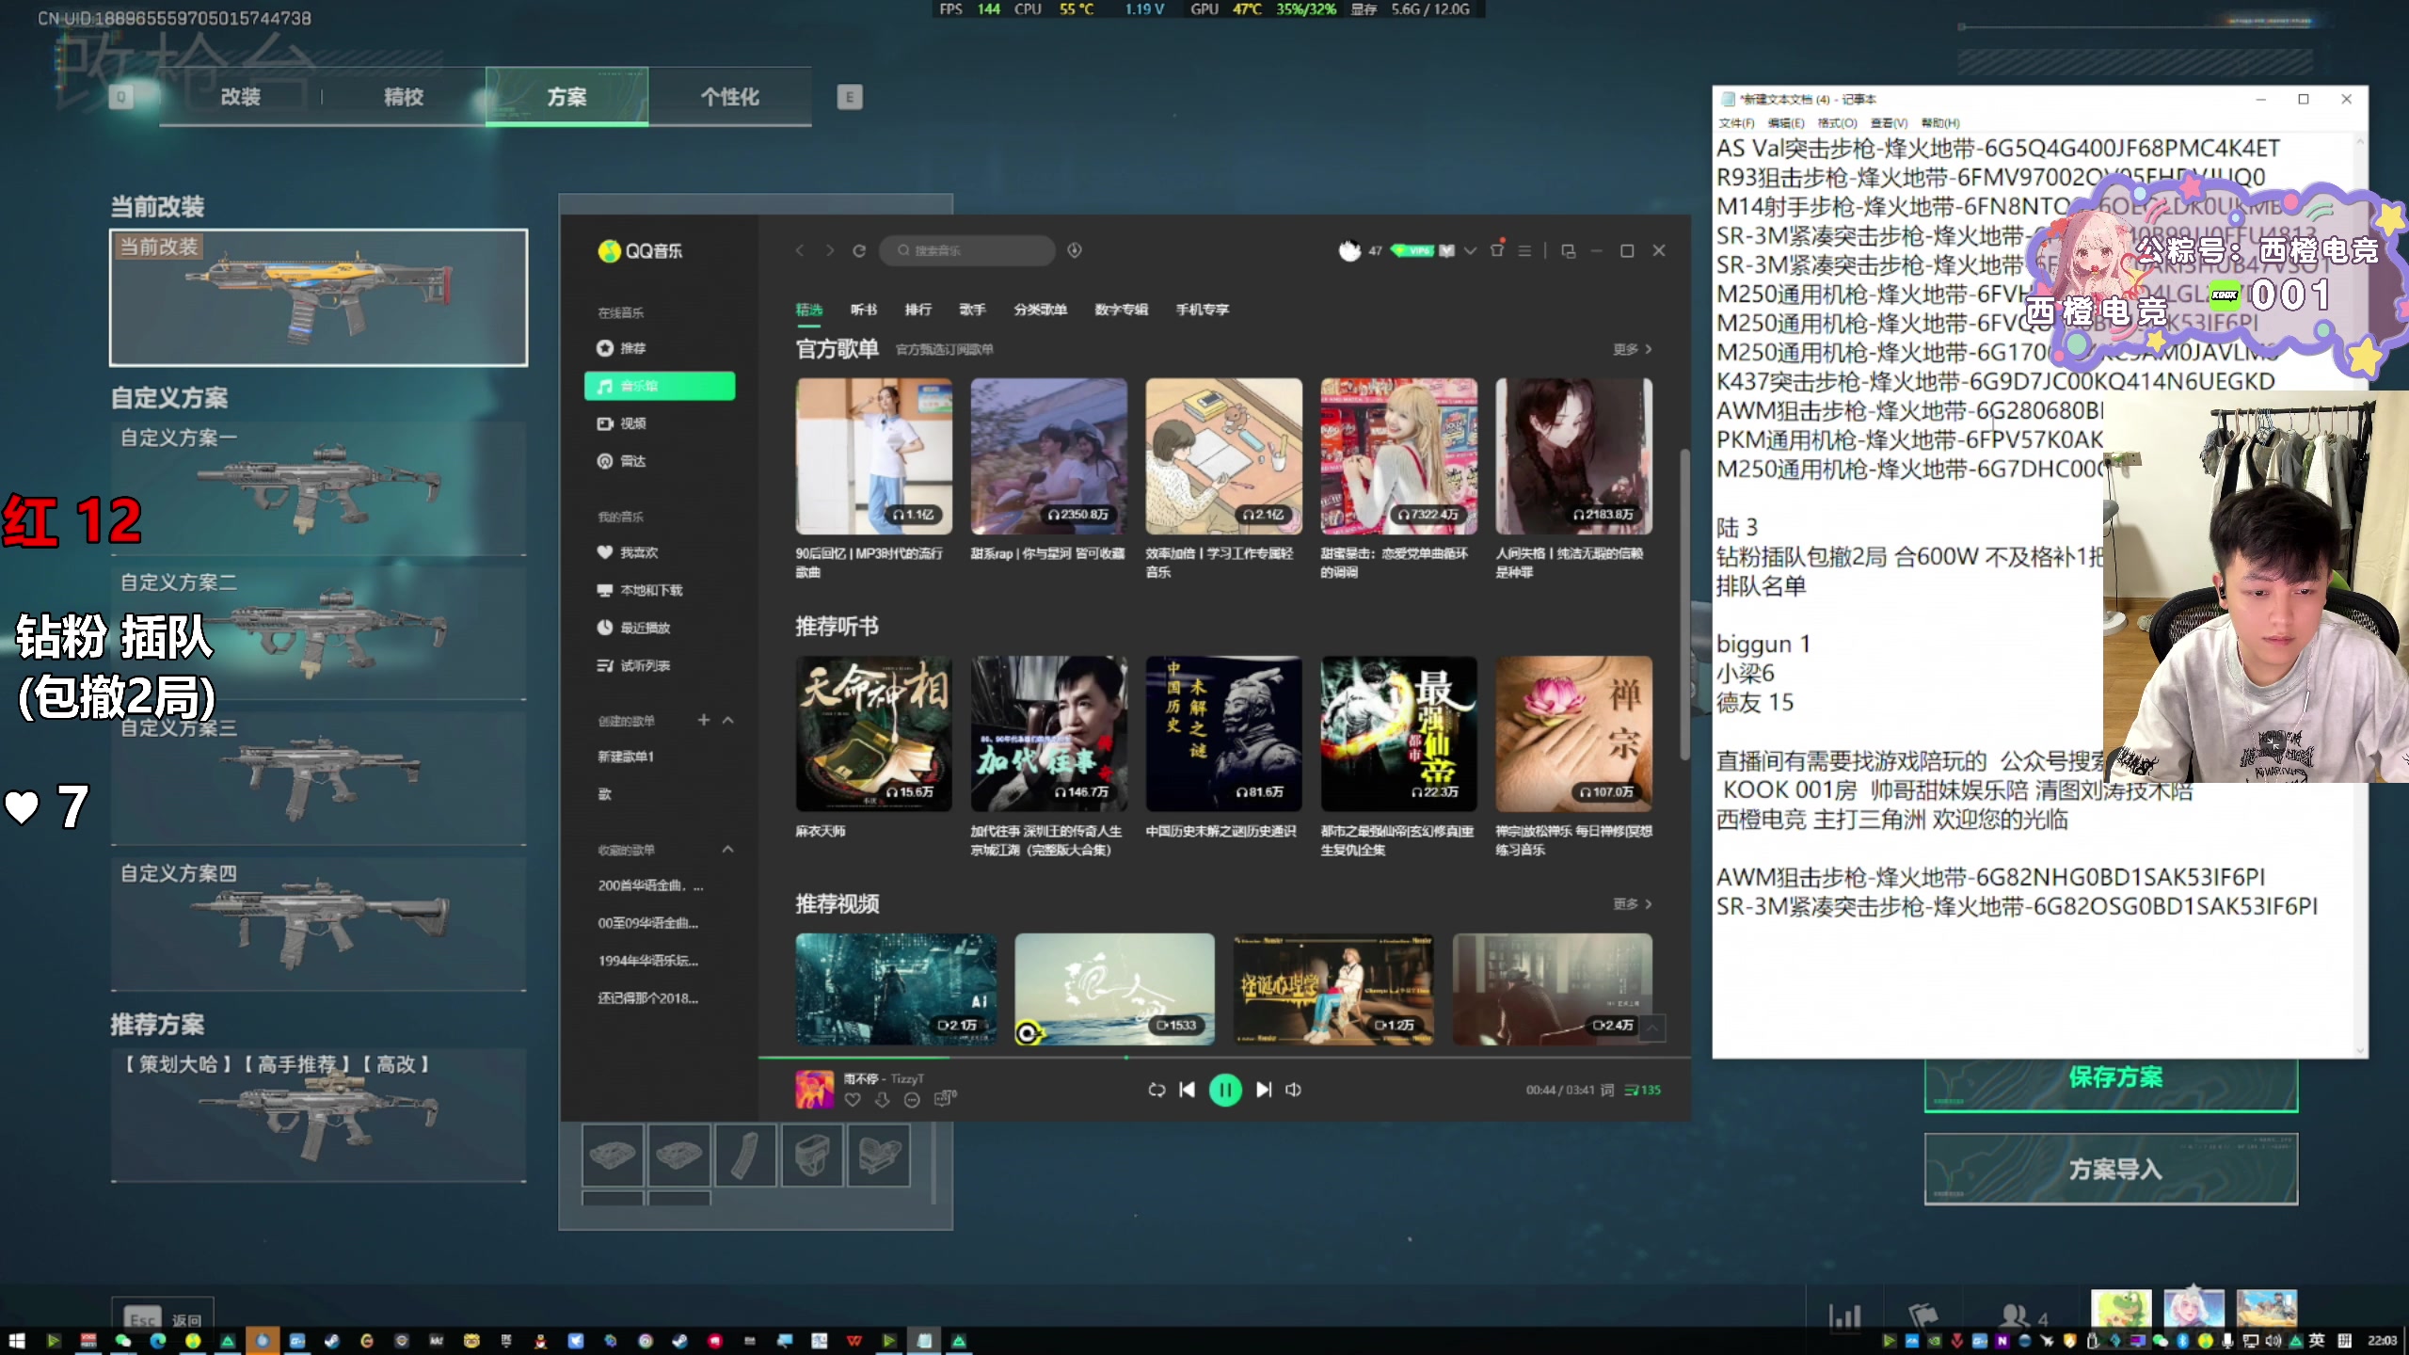Show more 官方歌单 with 更多 link

(1633, 349)
